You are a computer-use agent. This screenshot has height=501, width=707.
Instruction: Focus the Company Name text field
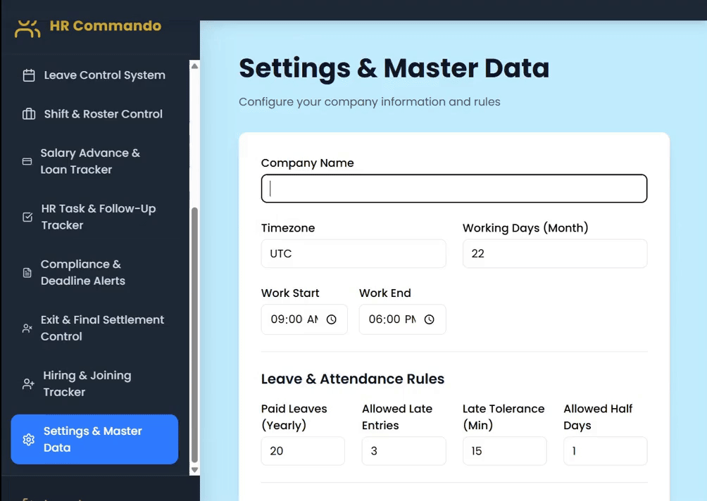[453, 189]
